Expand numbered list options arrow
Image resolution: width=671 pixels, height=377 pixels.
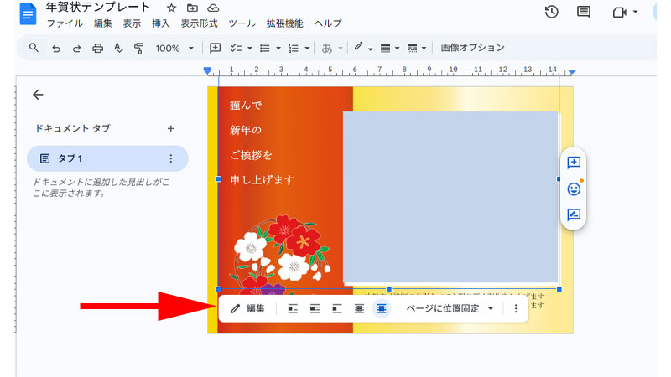(x=307, y=49)
